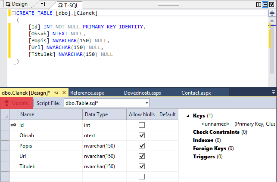This screenshot has width=277, height=182.
Task: Select the Id name cell
Action: click(x=50, y=125)
